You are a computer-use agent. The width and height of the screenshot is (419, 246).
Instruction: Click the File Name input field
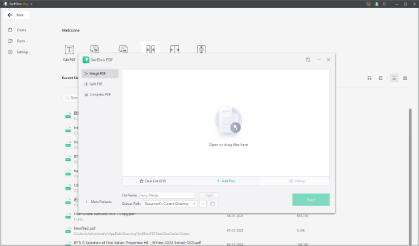coord(168,195)
